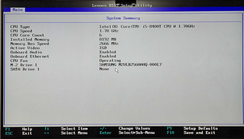This screenshot has width=244, height=139.
Task: Click the 1.70 GHz speed value
Action: pyautogui.click(x=109, y=31)
